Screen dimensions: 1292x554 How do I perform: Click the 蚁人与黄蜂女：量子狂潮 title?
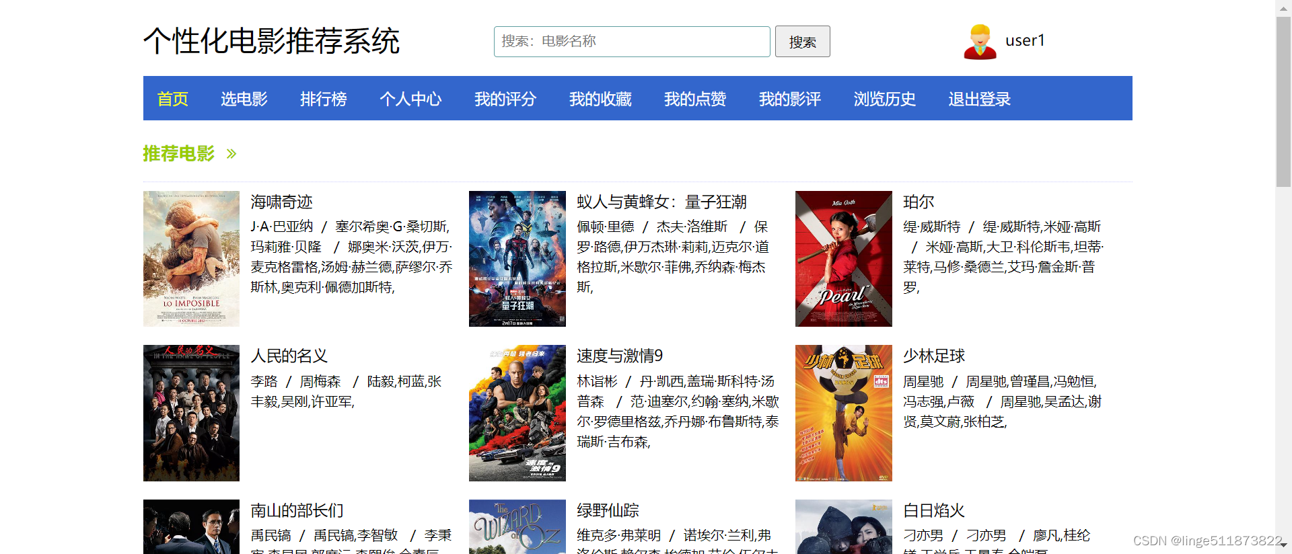point(661,202)
